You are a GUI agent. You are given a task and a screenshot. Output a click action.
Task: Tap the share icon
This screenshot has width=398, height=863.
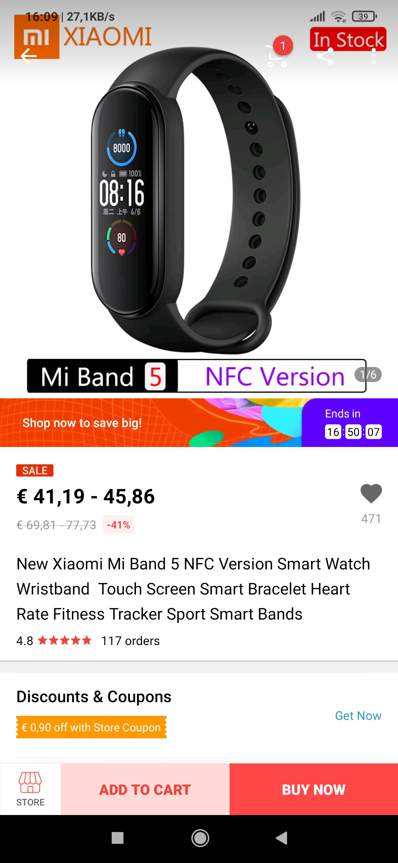(325, 56)
